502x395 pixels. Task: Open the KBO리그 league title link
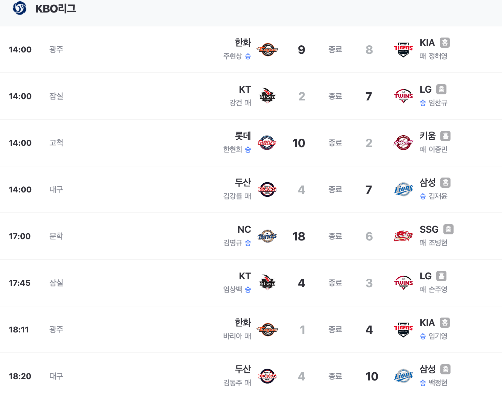56,8
